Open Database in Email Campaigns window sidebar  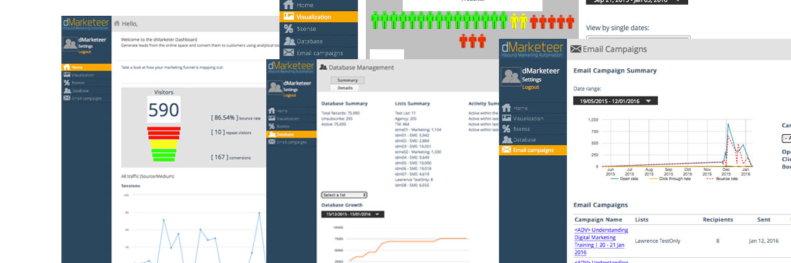point(533,139)
